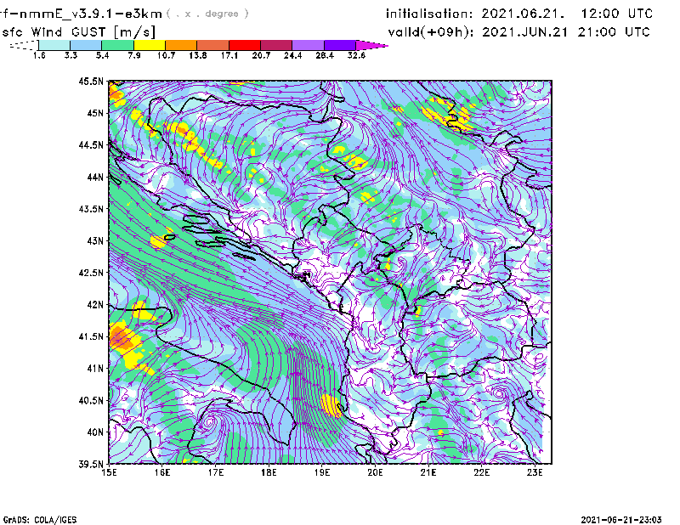Click the 42.5N latitude label
The height and width of the screenshot is (525, 680).
point(92,273)
